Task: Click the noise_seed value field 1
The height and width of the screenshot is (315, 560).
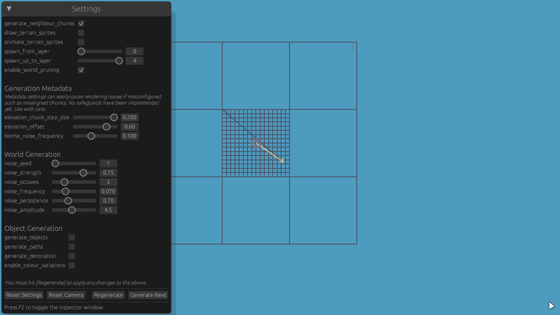Action: [x=108, y=163]
